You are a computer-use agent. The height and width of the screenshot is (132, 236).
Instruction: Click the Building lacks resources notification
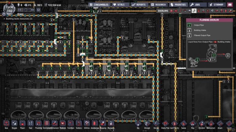tap(19, 19)
